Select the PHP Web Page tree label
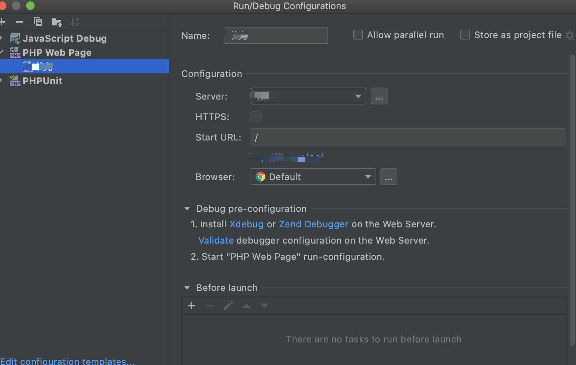Image resolution: width=576 pixels, height=365 pixels. pyautogui.click(x=57, y=53)
